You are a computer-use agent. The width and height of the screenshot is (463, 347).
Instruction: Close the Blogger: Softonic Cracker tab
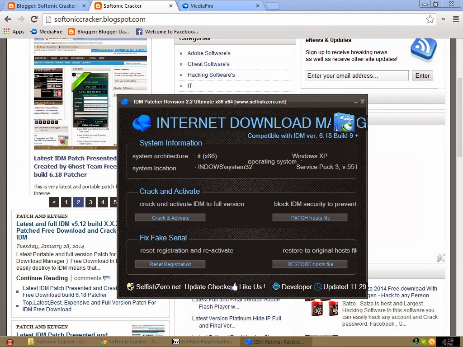pyautogui.click(x=84, y=6)
